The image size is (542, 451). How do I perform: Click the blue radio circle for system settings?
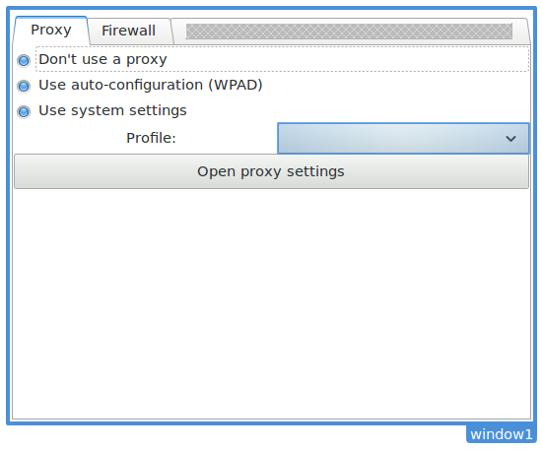(x=24, y=111)
